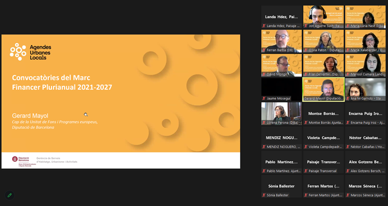This screenshot has width=388, height=206.
Task: Click large name 'Landa Hdez, Pai...' in tile
Action: tap(282, 17)
